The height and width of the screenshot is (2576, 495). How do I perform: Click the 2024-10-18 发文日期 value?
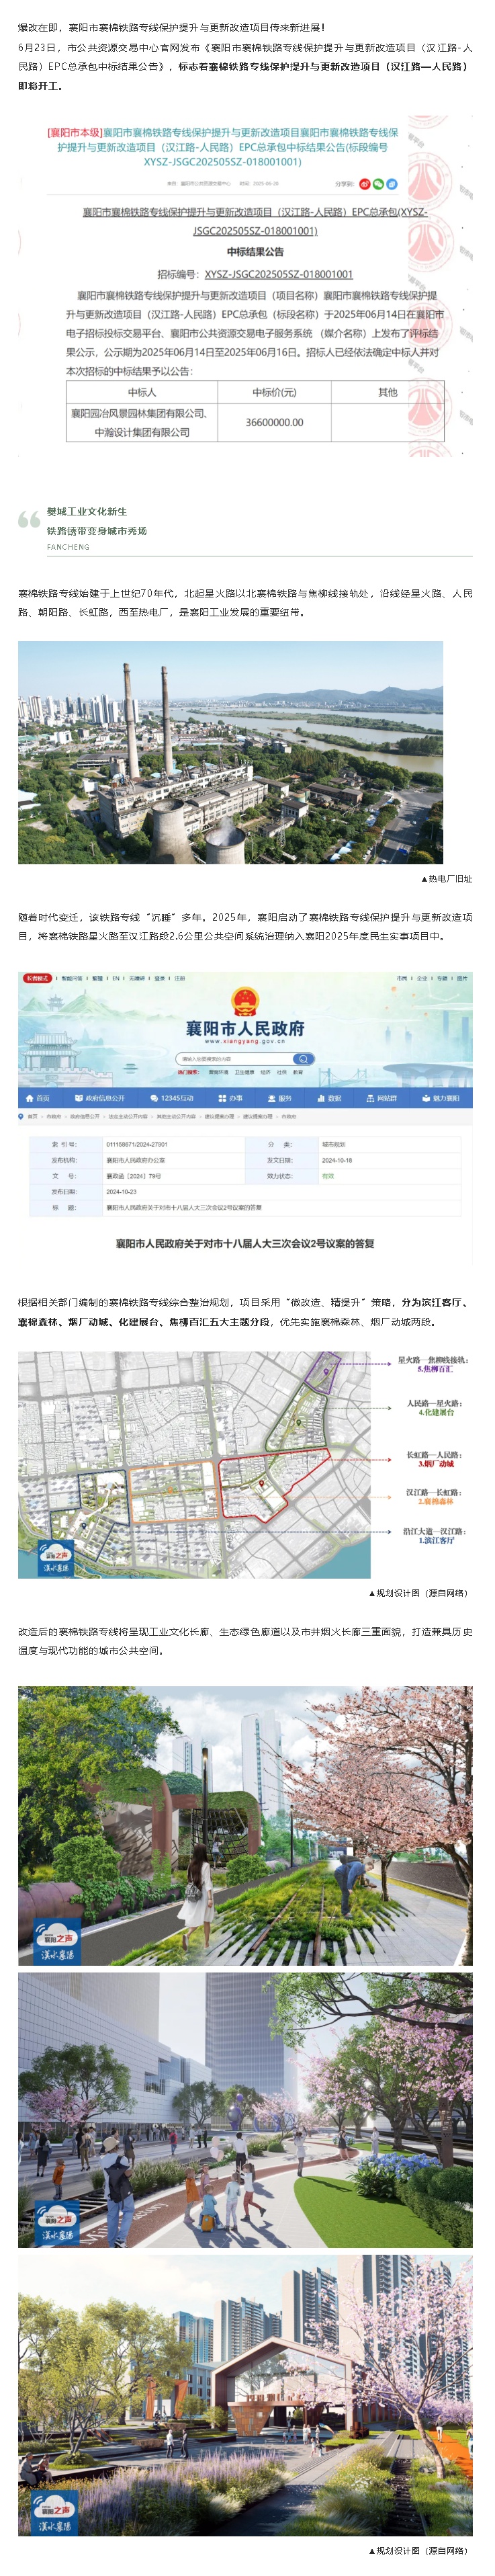(x=337, y=1161)
